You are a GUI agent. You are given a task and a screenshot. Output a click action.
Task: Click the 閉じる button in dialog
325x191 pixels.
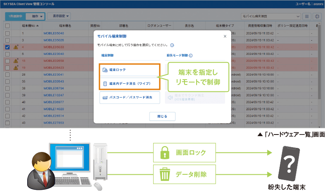[162, 116]
